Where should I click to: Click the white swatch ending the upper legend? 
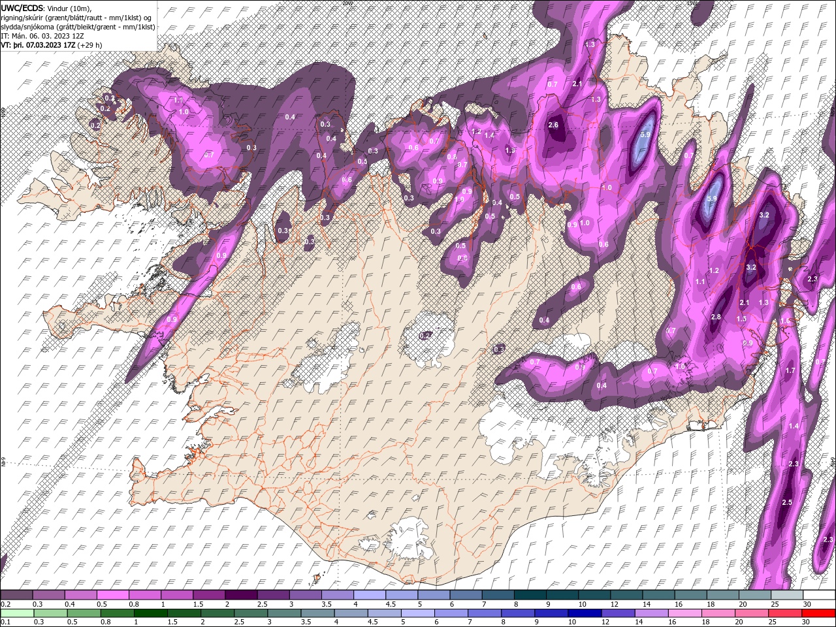click(818, 595)
